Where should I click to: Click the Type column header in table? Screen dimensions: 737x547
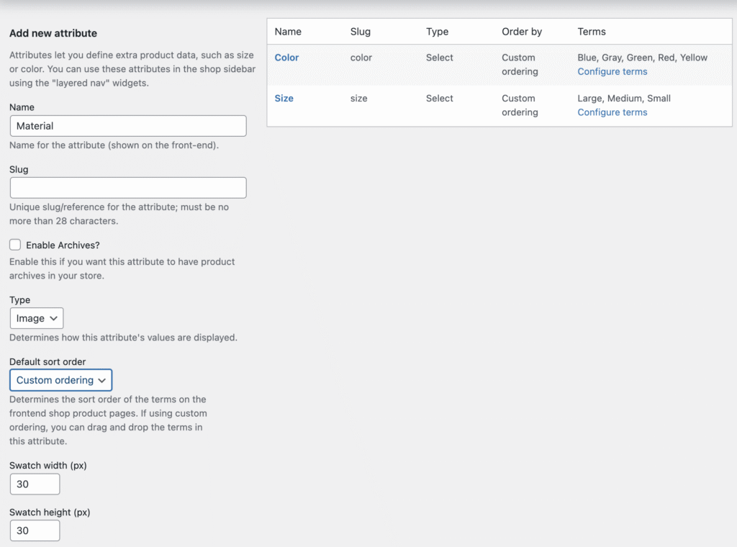tap(437, 32)
